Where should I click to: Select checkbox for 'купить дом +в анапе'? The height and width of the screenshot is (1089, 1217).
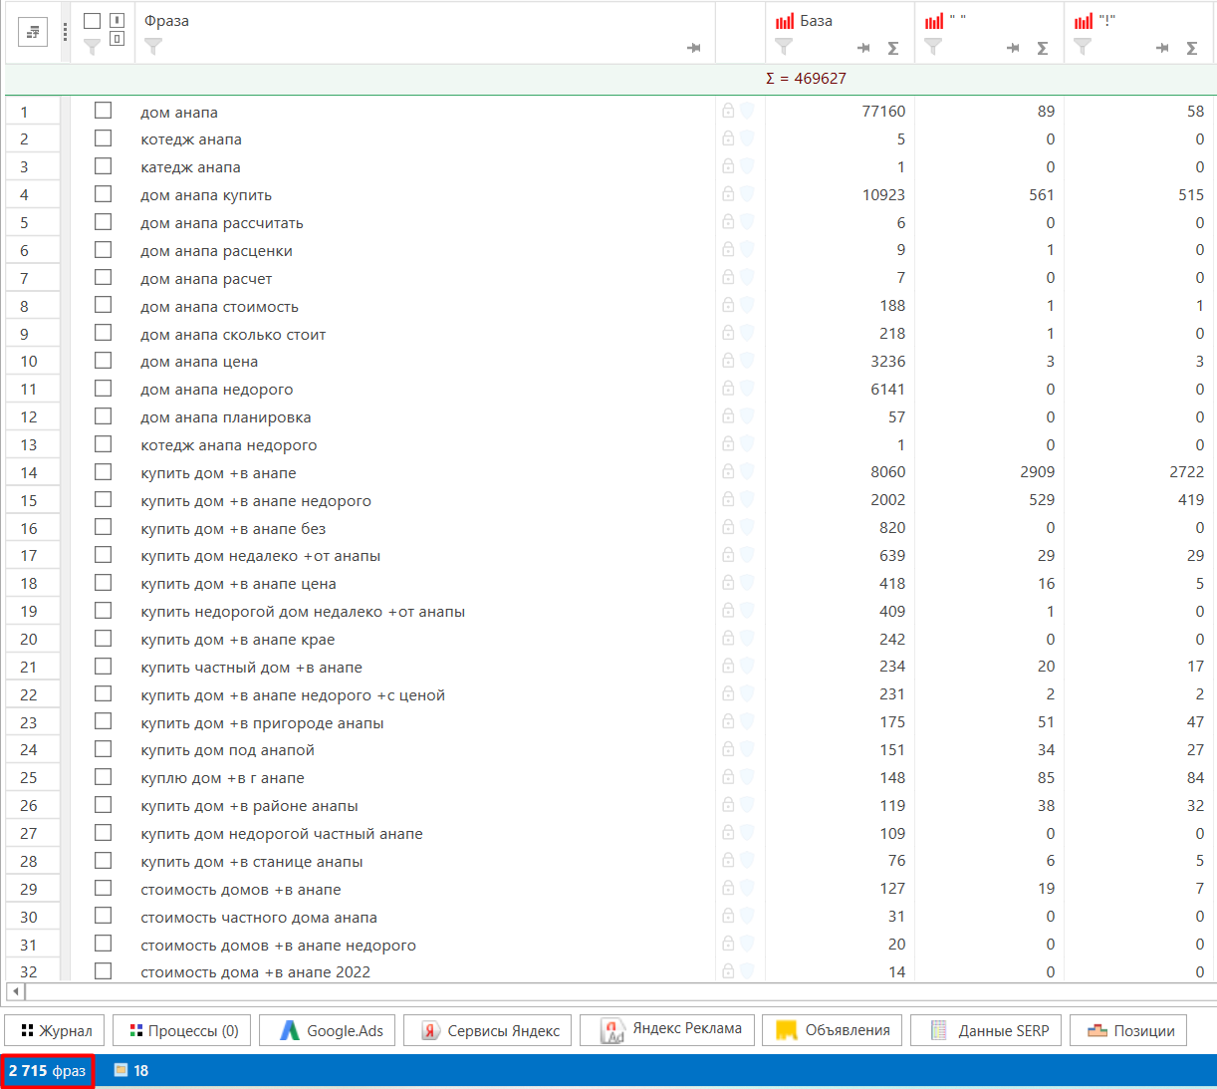click(x=103, y=472)
